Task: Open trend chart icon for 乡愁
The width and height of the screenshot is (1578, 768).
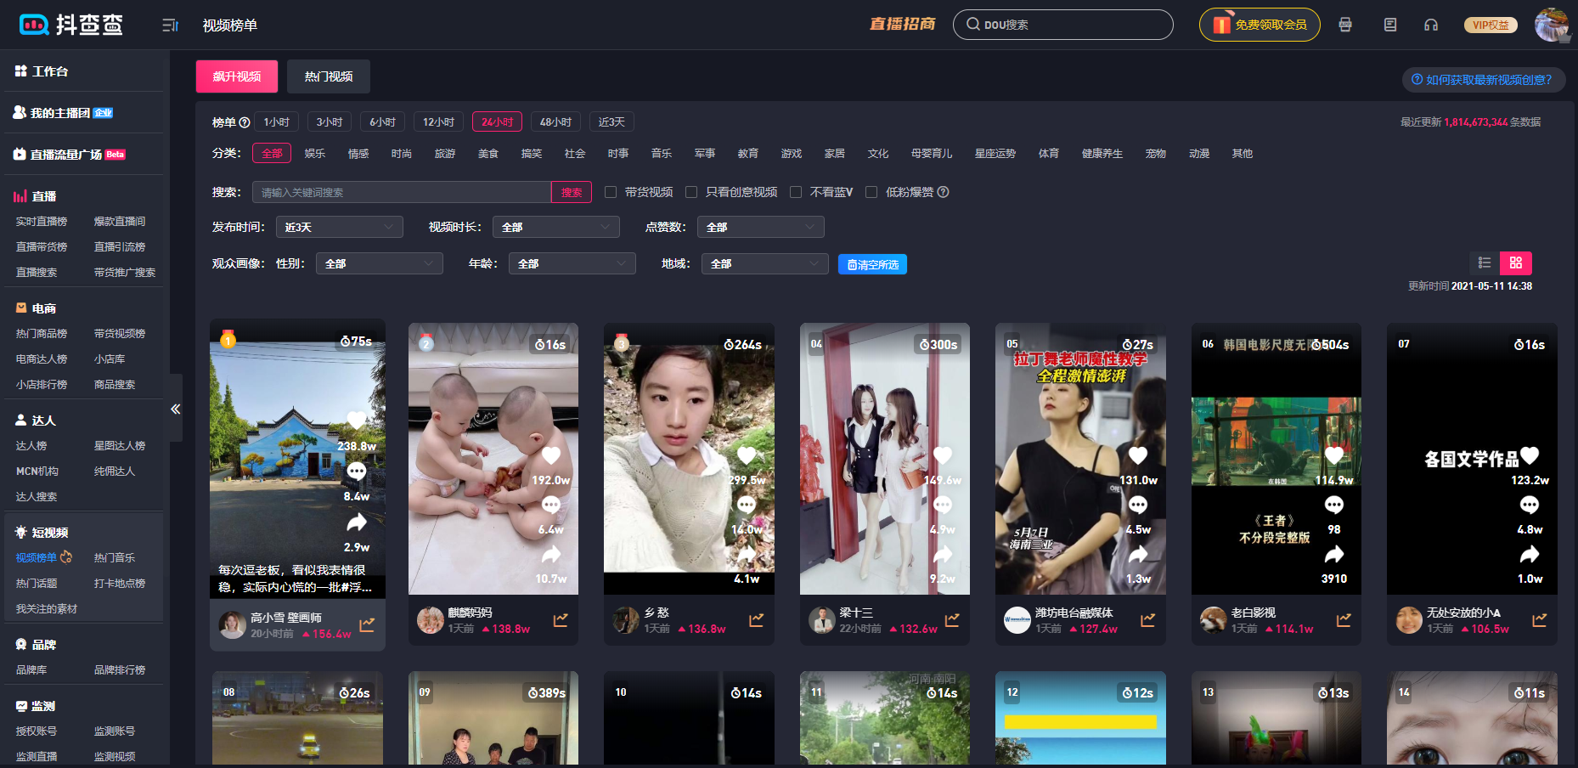Action: point(756,619)
